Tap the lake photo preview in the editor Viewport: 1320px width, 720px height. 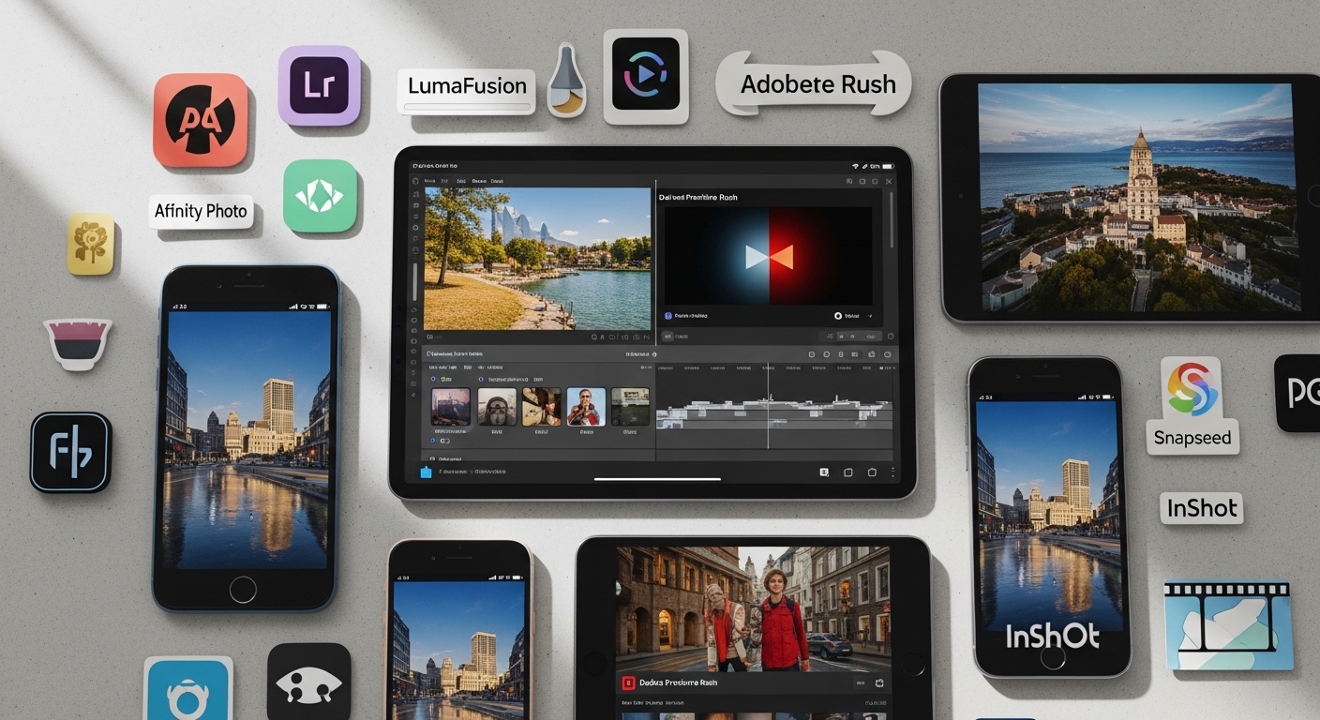point(537,258)
